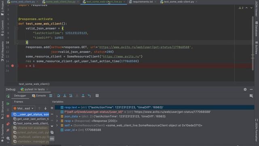Select the user_id variable row
The image size is (259, 146).
click(x=155, y=130)
